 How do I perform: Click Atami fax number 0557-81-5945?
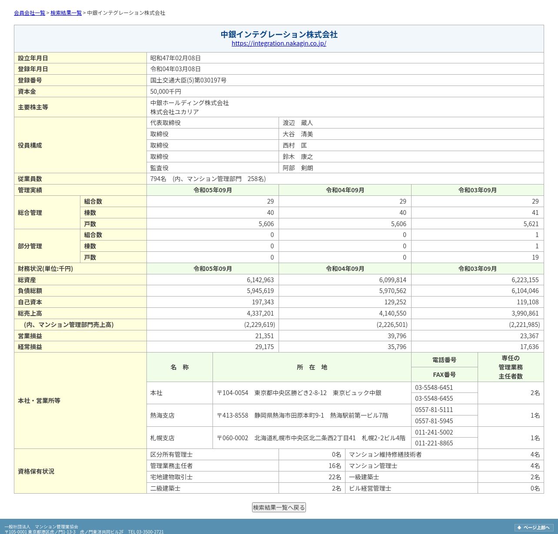tap(434, 421)
